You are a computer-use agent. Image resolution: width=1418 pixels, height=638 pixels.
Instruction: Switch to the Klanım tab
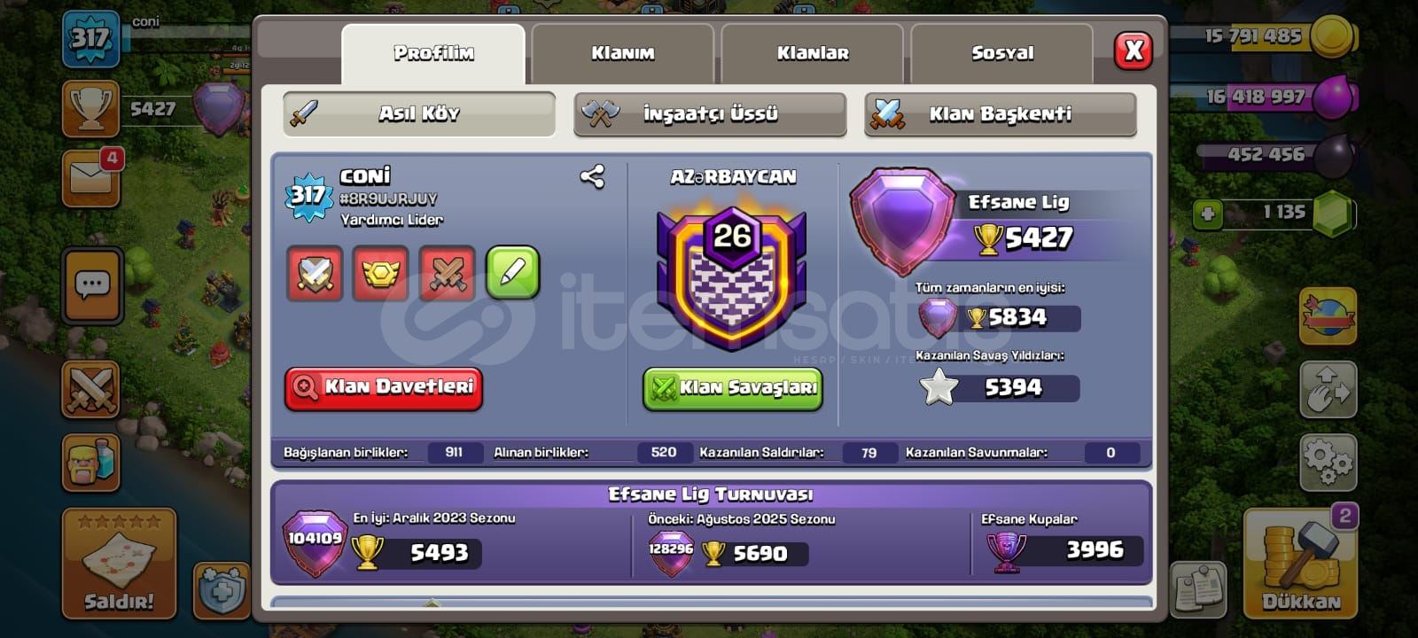coord(622,53)
